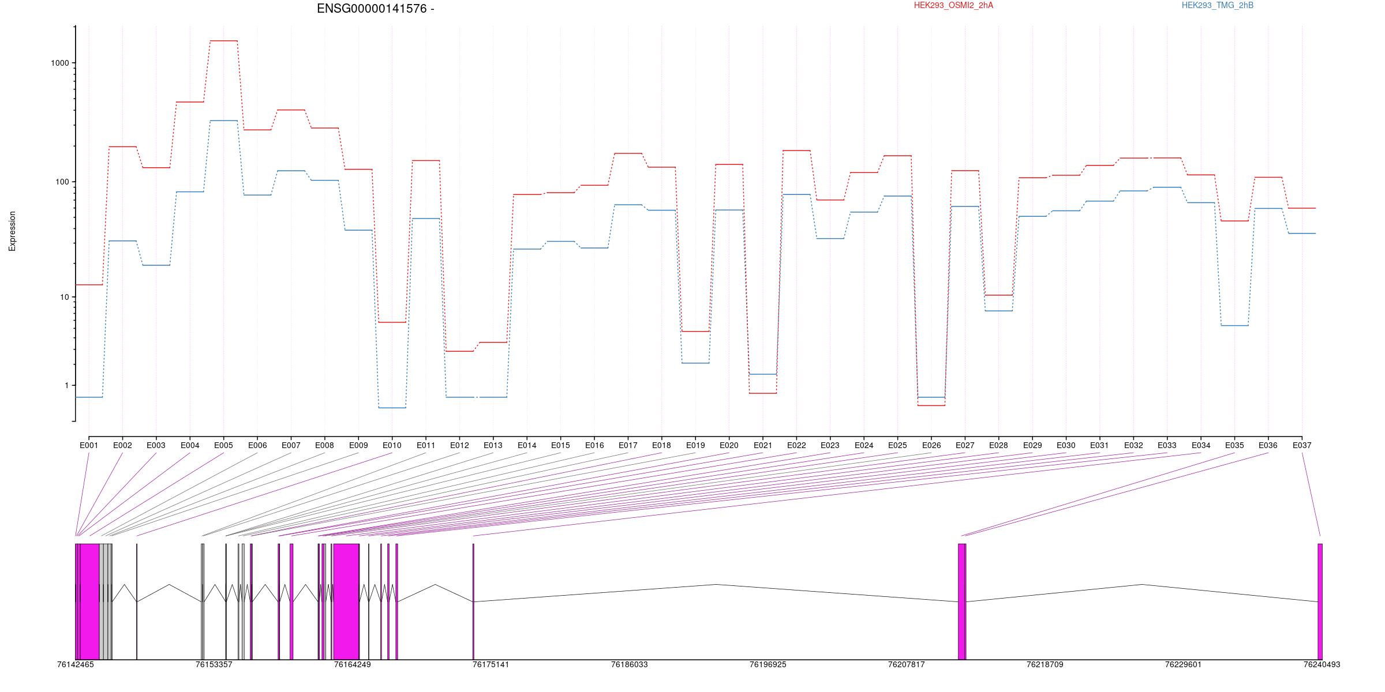Click the Expression y-axis label
Image resolution: width=1385 pixels, height=692 pixels.
[x=12, y=231]
